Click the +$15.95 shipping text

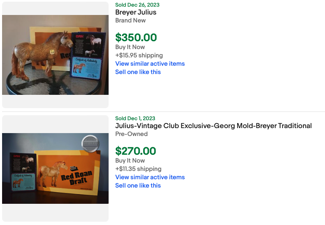pyautogui.click(x=139, y=55)
